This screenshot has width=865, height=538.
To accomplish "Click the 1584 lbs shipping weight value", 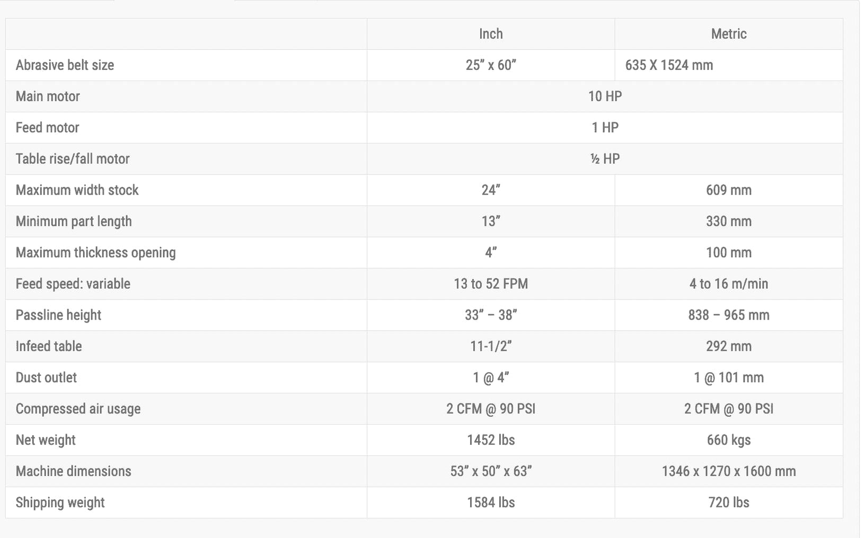I will 491,502.
